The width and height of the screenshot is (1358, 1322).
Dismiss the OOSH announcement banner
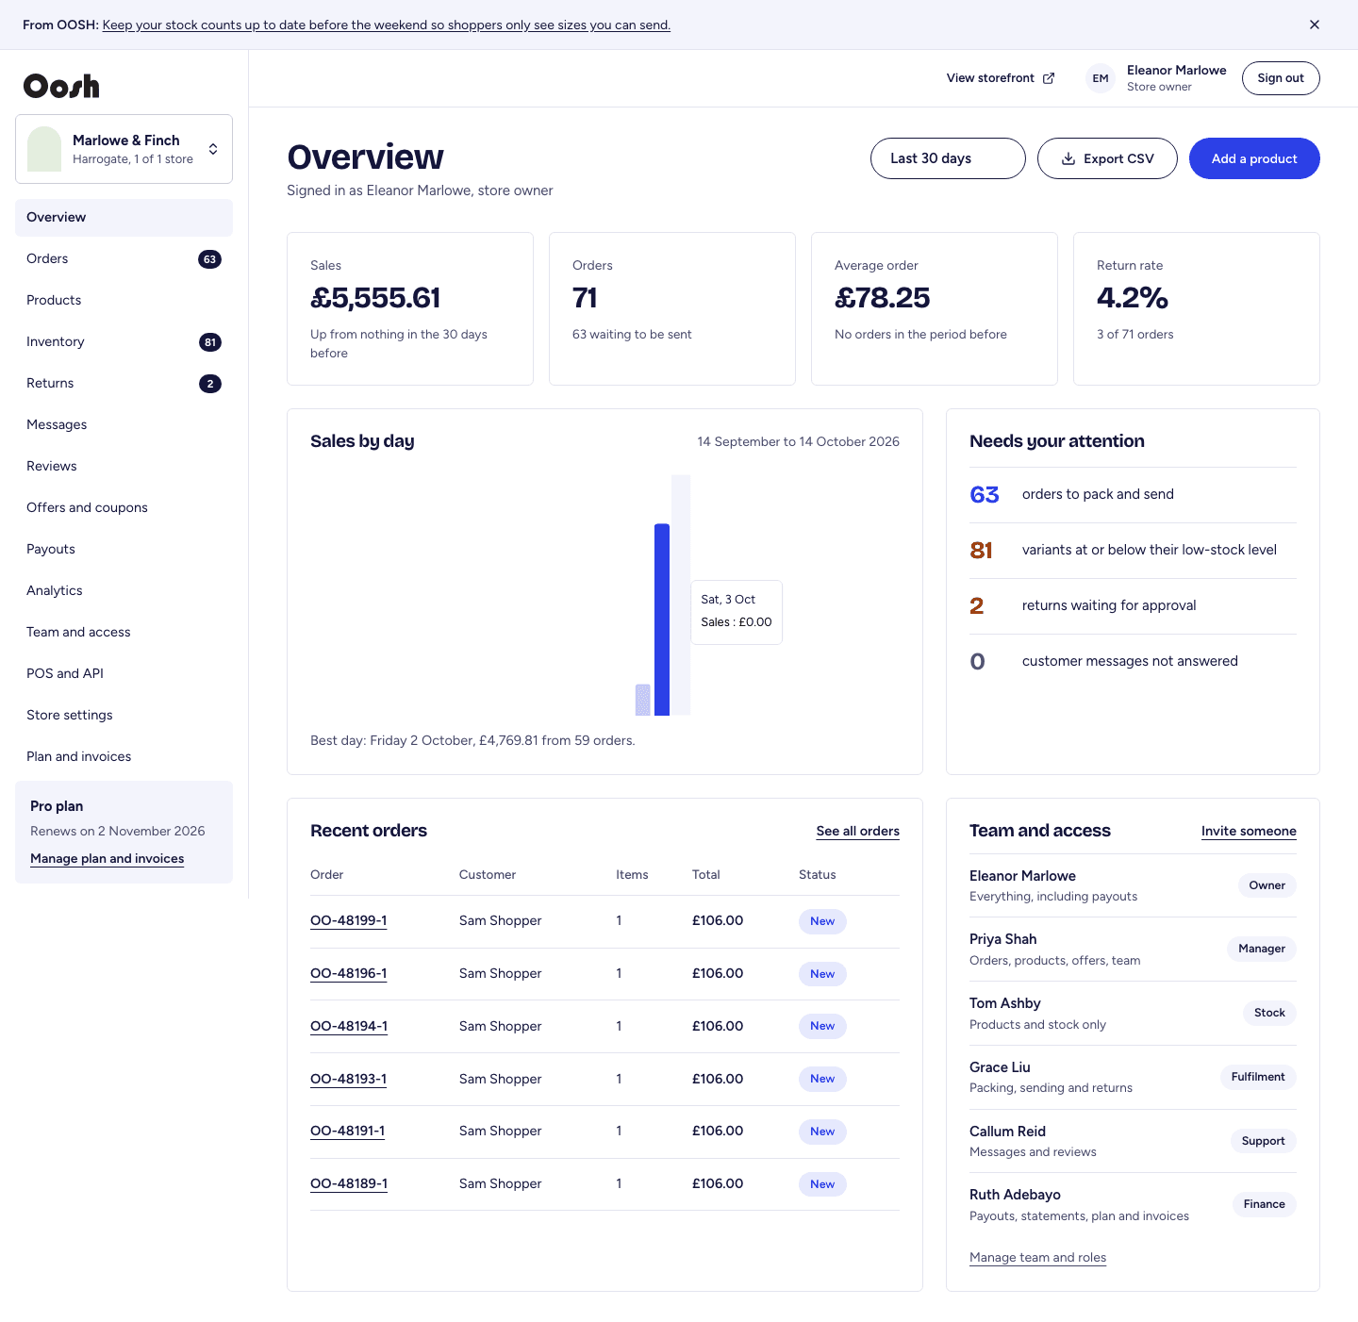pyautogui.click(x=1314, y=25)
